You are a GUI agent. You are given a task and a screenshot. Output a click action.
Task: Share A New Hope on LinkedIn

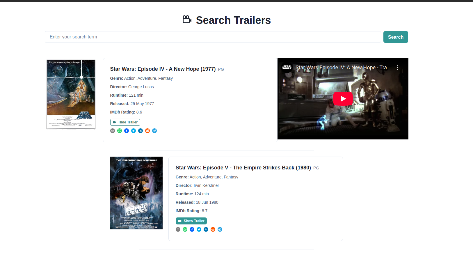141,131
